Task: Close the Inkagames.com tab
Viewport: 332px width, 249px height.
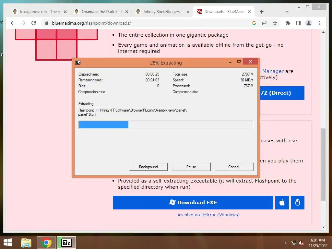Action: (x=65, y=12)
